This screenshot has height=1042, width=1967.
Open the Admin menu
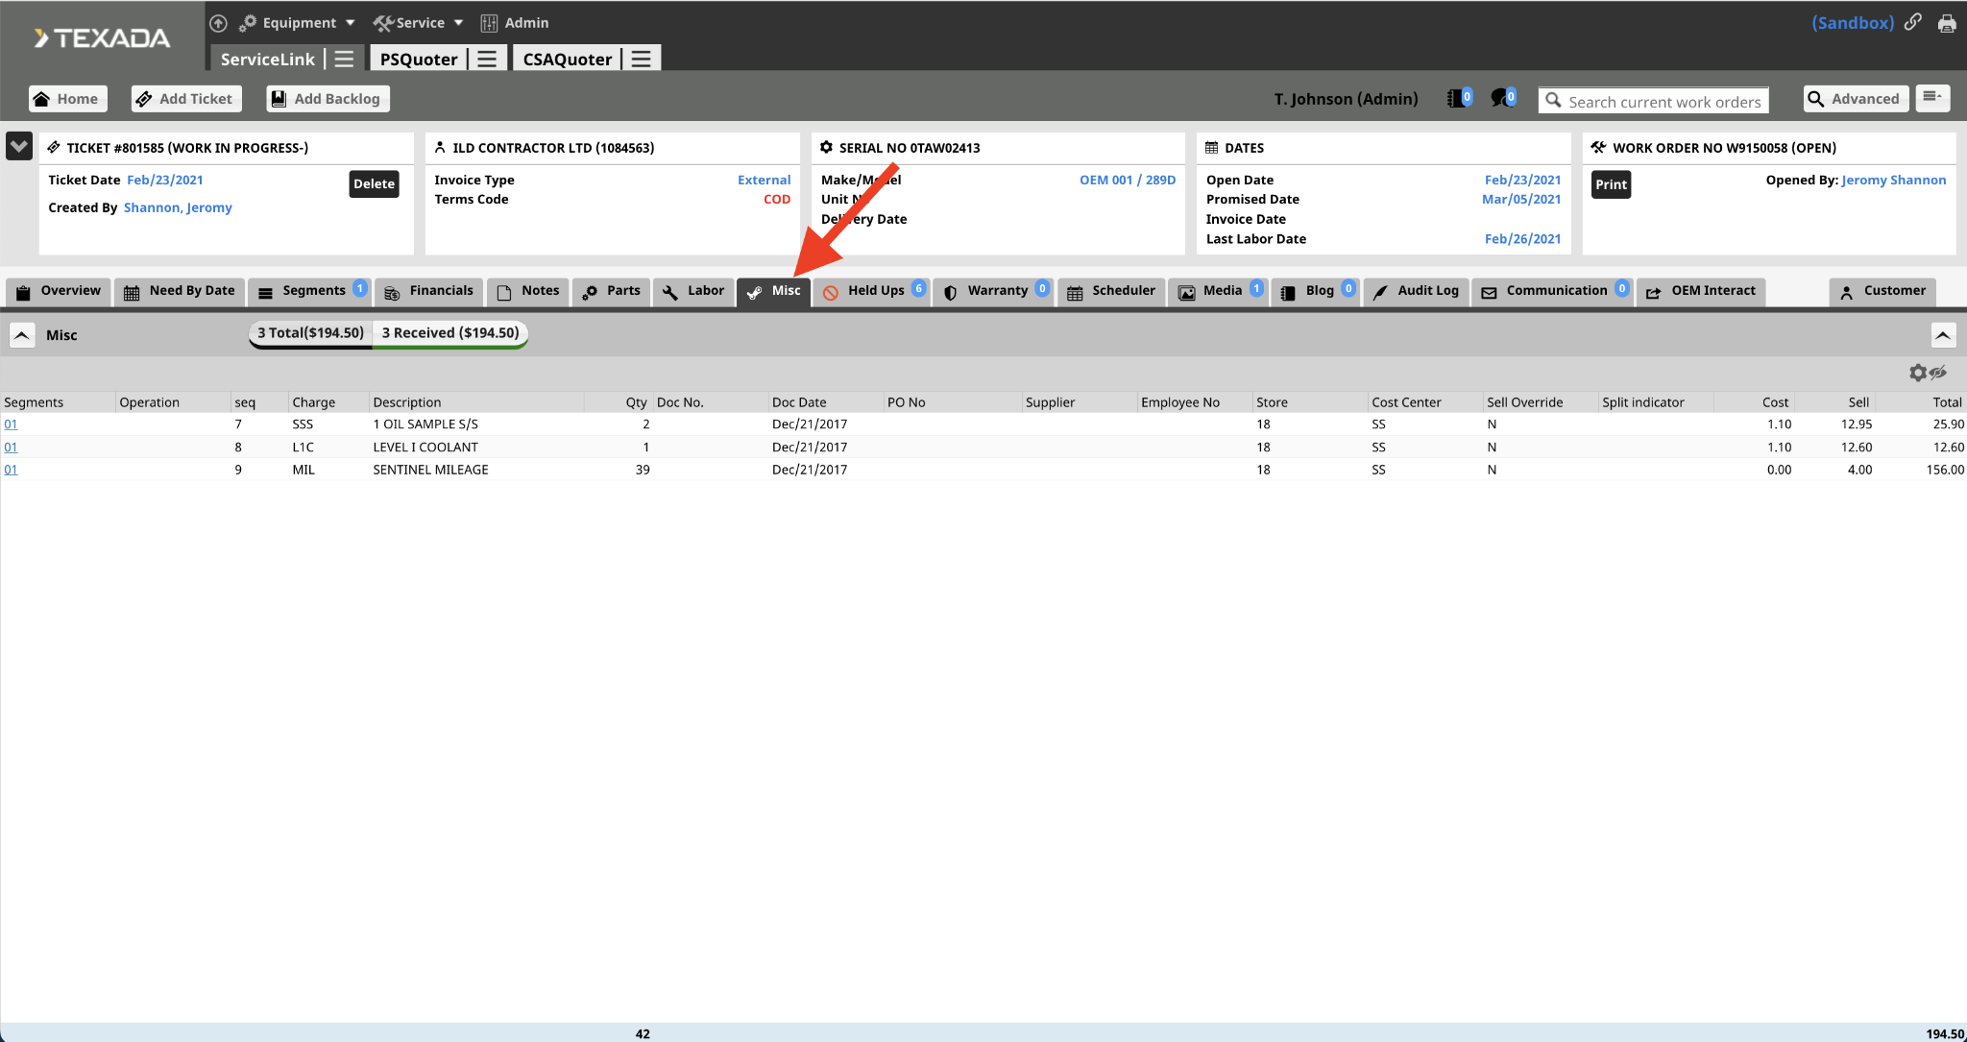click(515, 23)
